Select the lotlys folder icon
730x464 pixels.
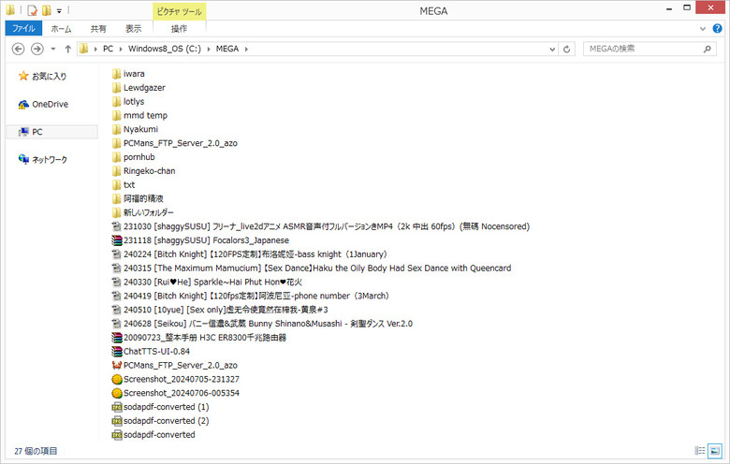pyautogui.click(x=116, y=102)
